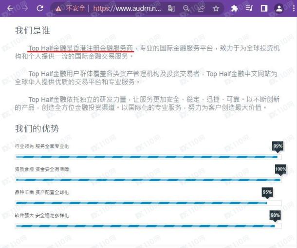Screen dimensions: 297x248
Task: Open the browser three-dot menu
Action: [x=294, y=8]
